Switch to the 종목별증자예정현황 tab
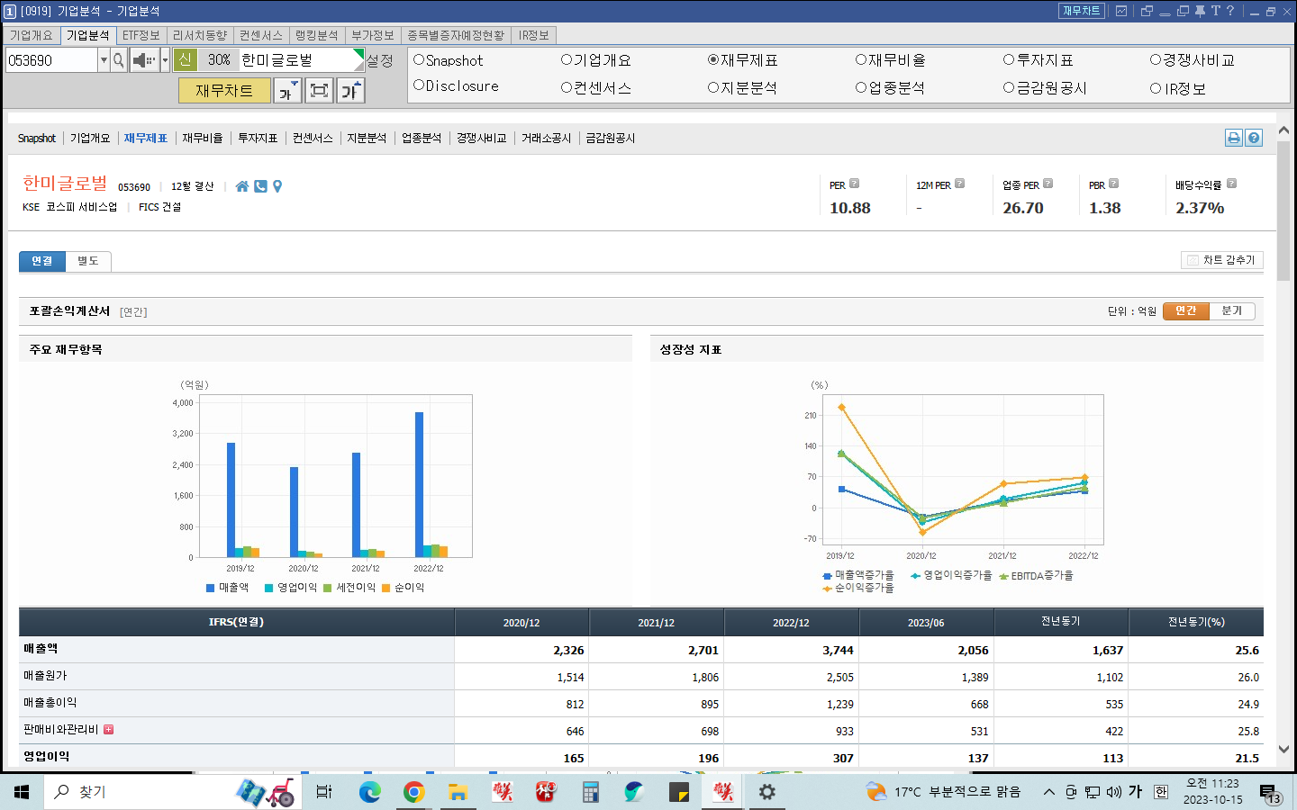The width and height of the screenshot is (1297, 810). coord(456,35)
